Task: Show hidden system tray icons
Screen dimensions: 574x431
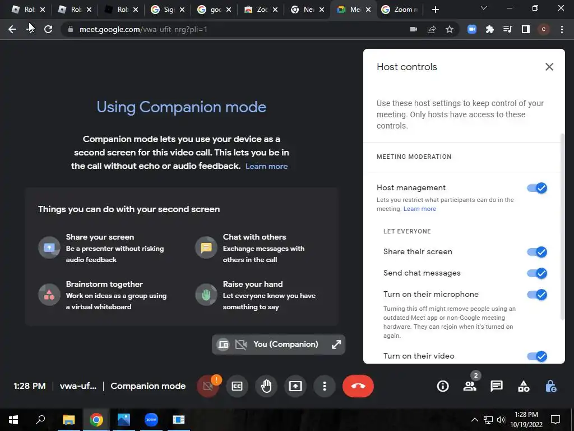Action: [x=474, y=420]
